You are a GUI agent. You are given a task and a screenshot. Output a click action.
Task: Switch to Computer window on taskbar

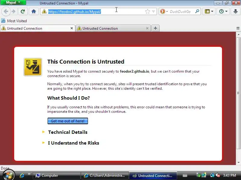[x=56, y=175]
